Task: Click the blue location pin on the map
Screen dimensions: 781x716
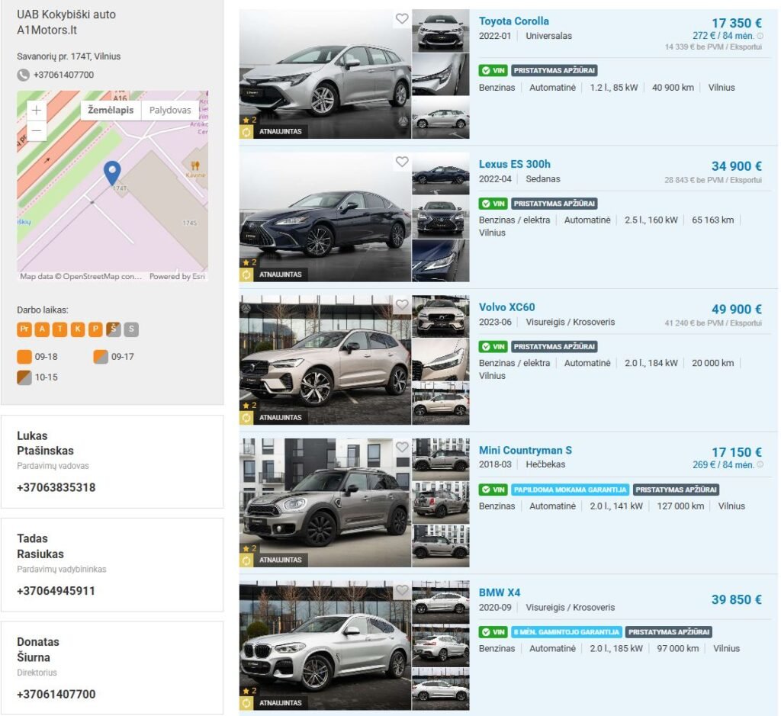Action: pos(112,173)
